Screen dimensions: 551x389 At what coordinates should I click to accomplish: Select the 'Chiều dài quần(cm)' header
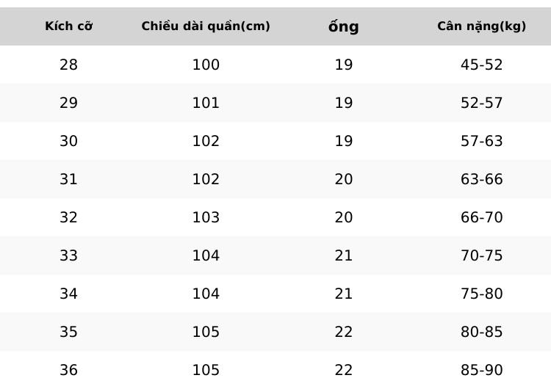pos(206,26)
